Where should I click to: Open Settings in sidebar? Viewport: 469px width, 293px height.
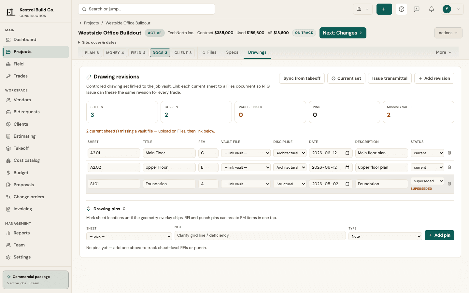coord(36,257)
